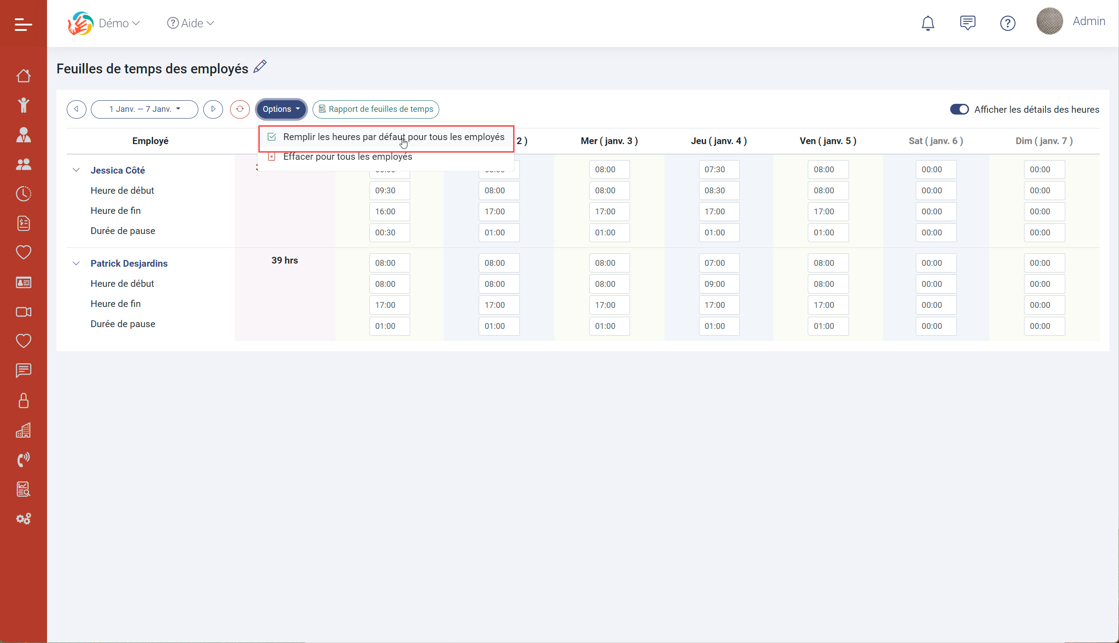Viewport: 1119px width, 643px height.
Task: Open the notifications bell icon
Action: [927, 23]
